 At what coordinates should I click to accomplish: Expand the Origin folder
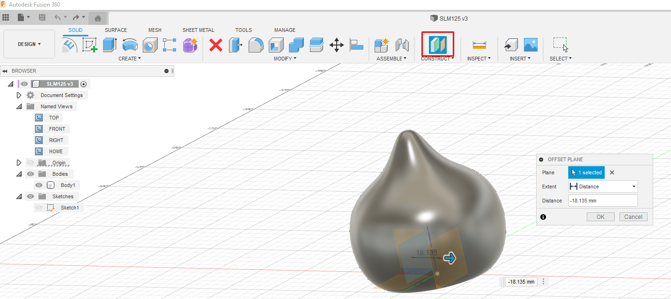pos(19,163)
